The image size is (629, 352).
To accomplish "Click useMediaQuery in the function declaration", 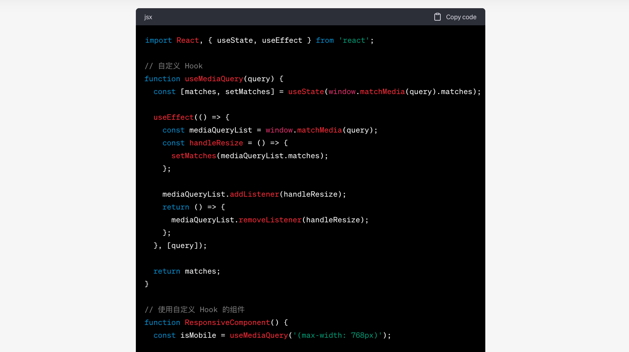I will pos(214,79).
